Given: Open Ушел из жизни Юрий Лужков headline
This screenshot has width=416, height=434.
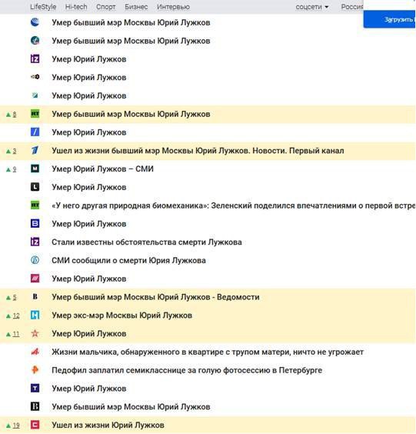Looking at the screenshot, I should tap(108, 425).
